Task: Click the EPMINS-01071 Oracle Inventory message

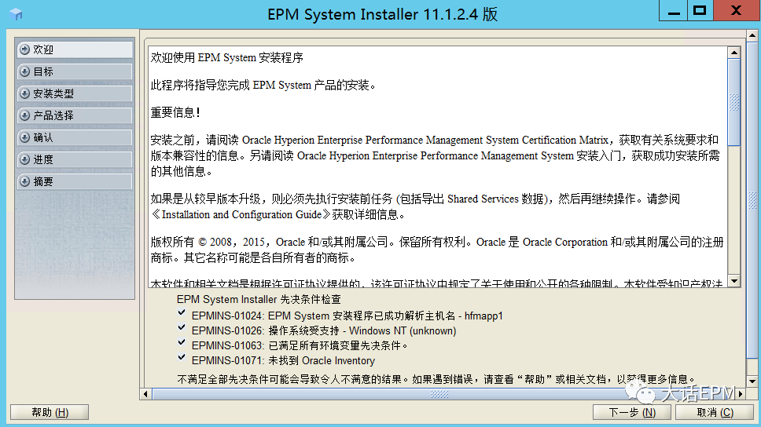Action: click(x=283, y=360)
